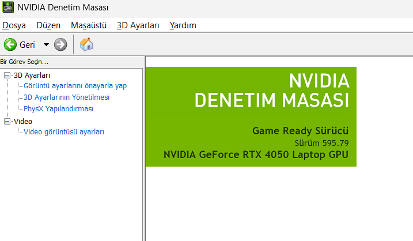Click the Game Ready Sürücü text

pos(301,131)
